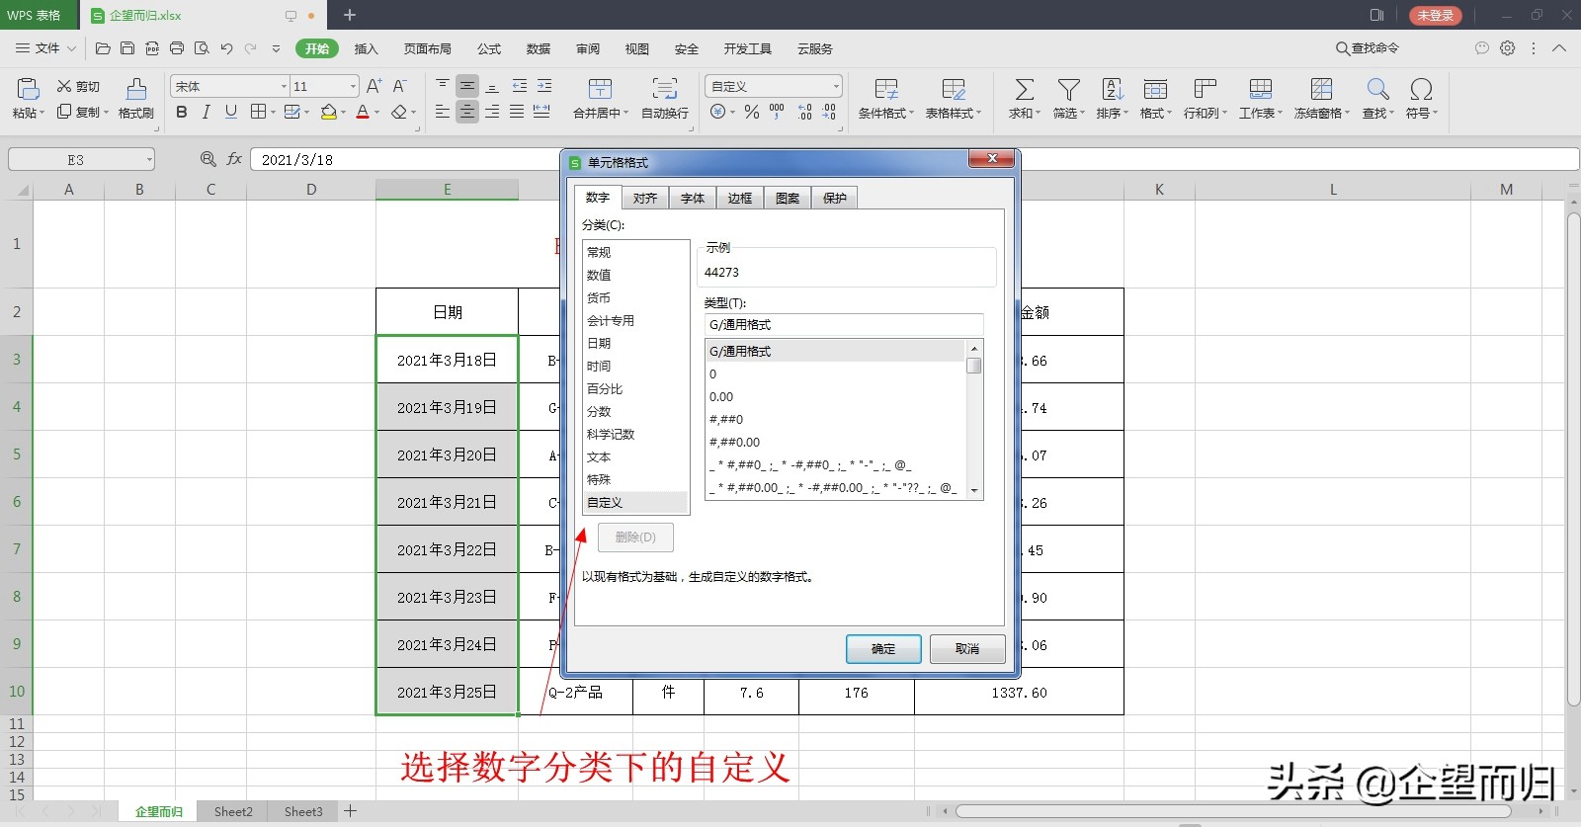
Task: Click the Freeze Panes icon
Action: 1321,89
